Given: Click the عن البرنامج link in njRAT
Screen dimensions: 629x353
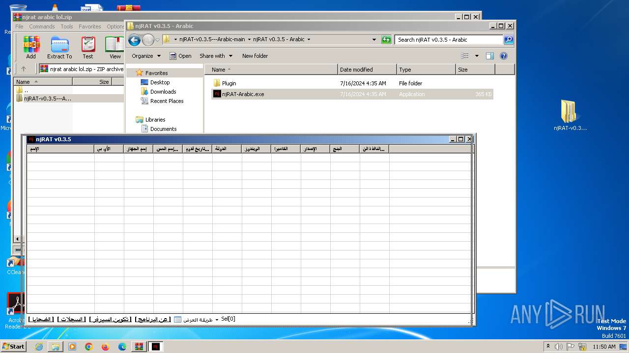Looking at the screenshot, I should point(153,319).
